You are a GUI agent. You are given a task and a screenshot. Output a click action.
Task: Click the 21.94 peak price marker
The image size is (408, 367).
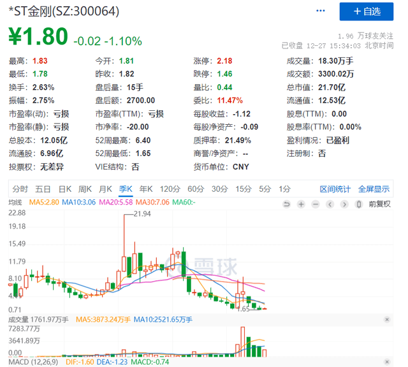pos(142,214)
